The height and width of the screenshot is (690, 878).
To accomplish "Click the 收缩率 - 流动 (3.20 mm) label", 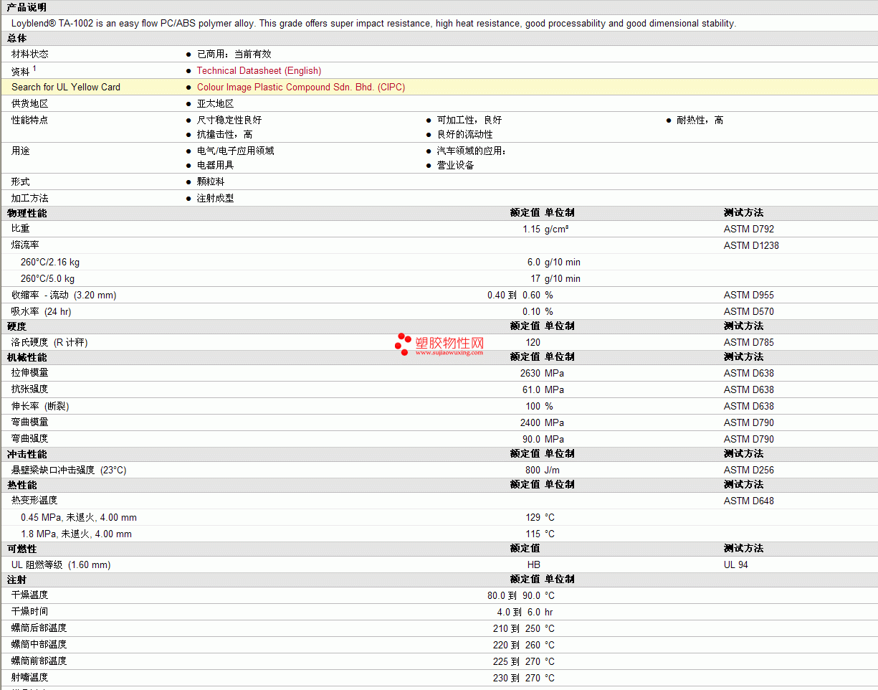I will (64, 295).
